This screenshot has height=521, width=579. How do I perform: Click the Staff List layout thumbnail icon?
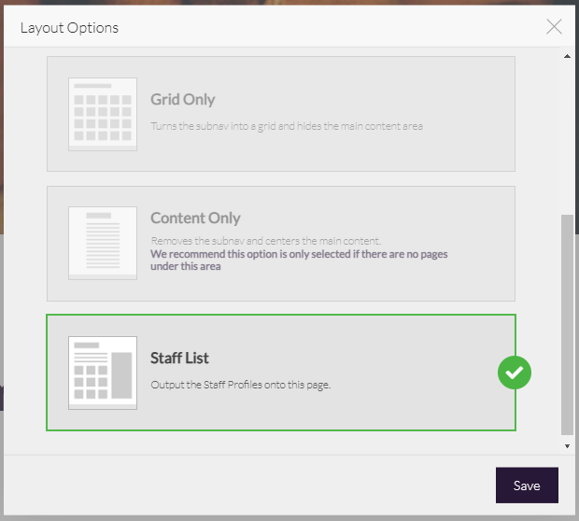(103, 372)
